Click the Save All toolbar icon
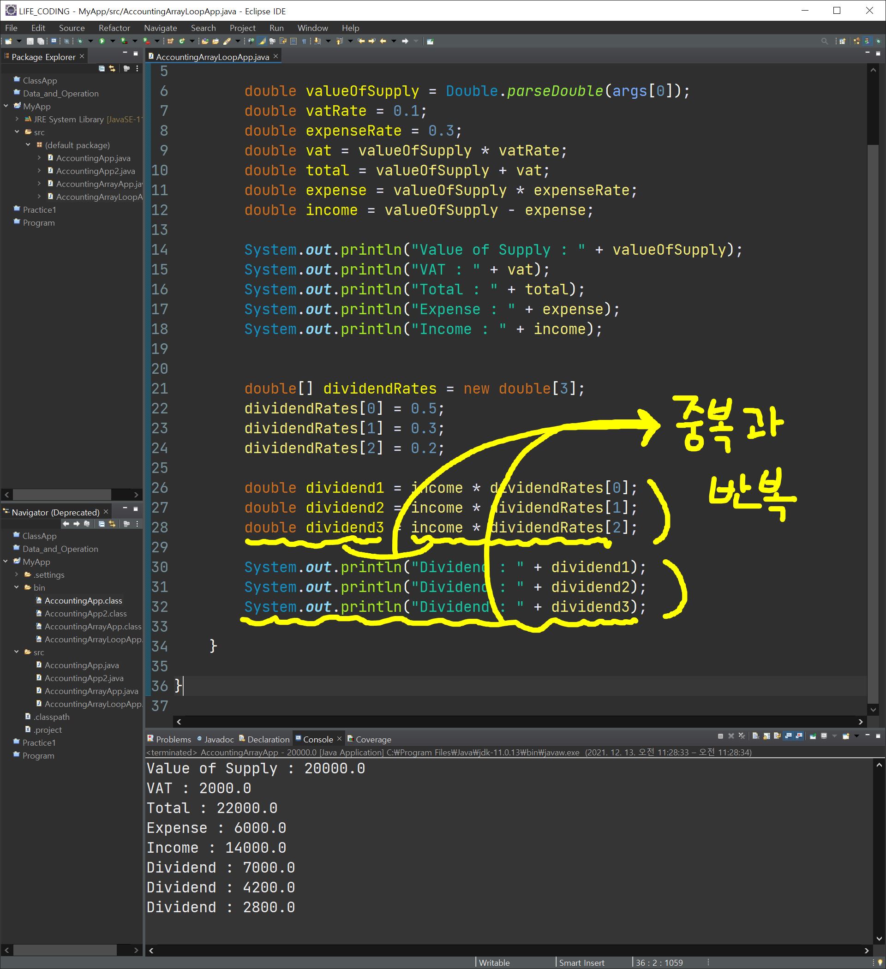 click(x=41, y=42)
